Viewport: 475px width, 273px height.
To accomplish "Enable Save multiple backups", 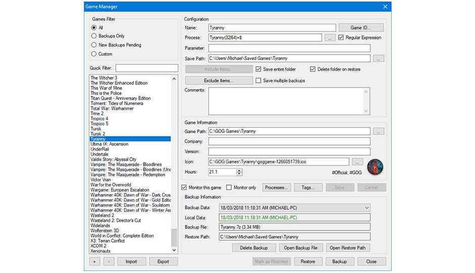I will [x=258, y=80].
